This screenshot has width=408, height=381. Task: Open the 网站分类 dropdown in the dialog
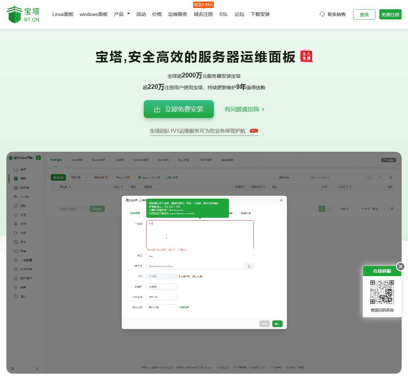(162, 307)
